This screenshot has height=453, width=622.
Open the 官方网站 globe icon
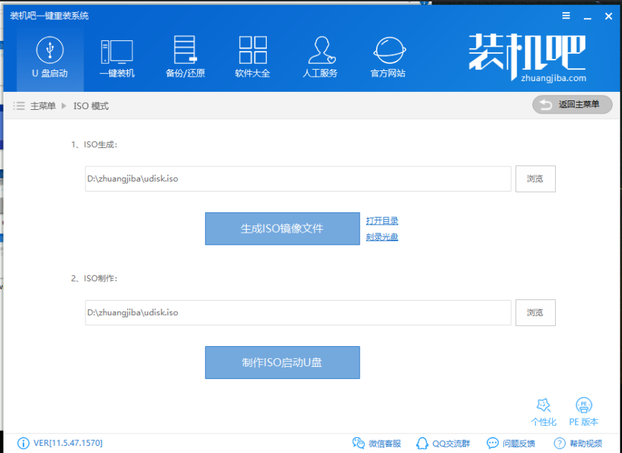click(x=388, y=57)
